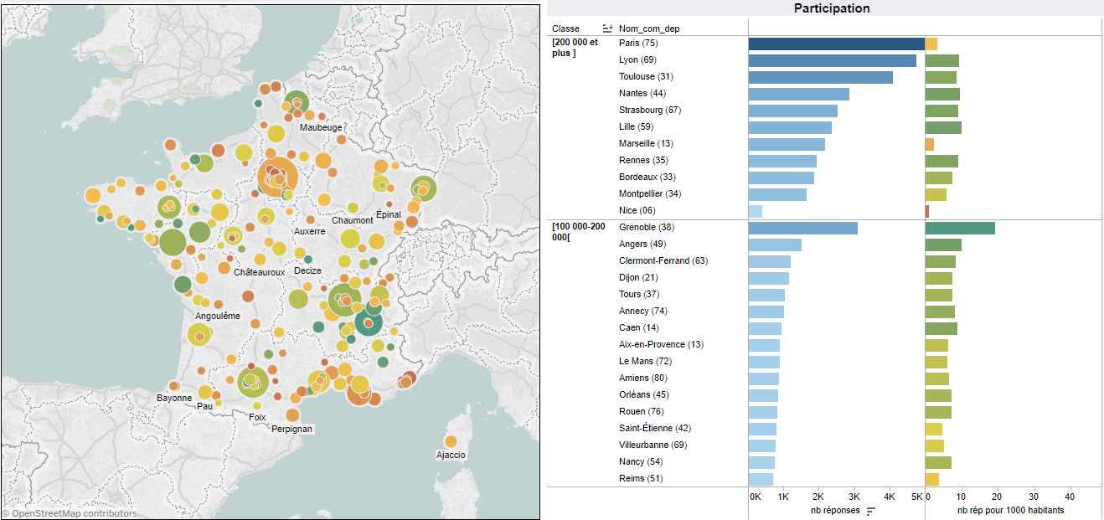The image size is (1104, 520).
Task: Select the Reims (51) row label
Action: pos(641,478)
